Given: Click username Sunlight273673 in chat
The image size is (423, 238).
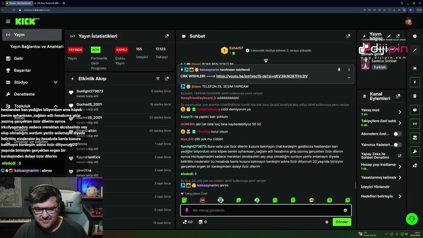Looking at the screenshot, I should coord(193,146).
